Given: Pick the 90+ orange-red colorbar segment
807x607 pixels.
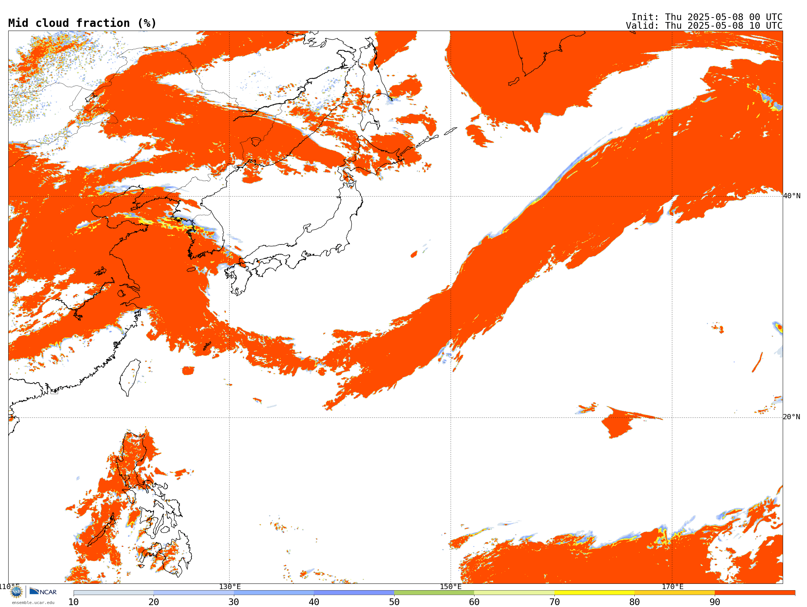Looking at the screenshot, I should pyautogui.click(x=755, y=593).
